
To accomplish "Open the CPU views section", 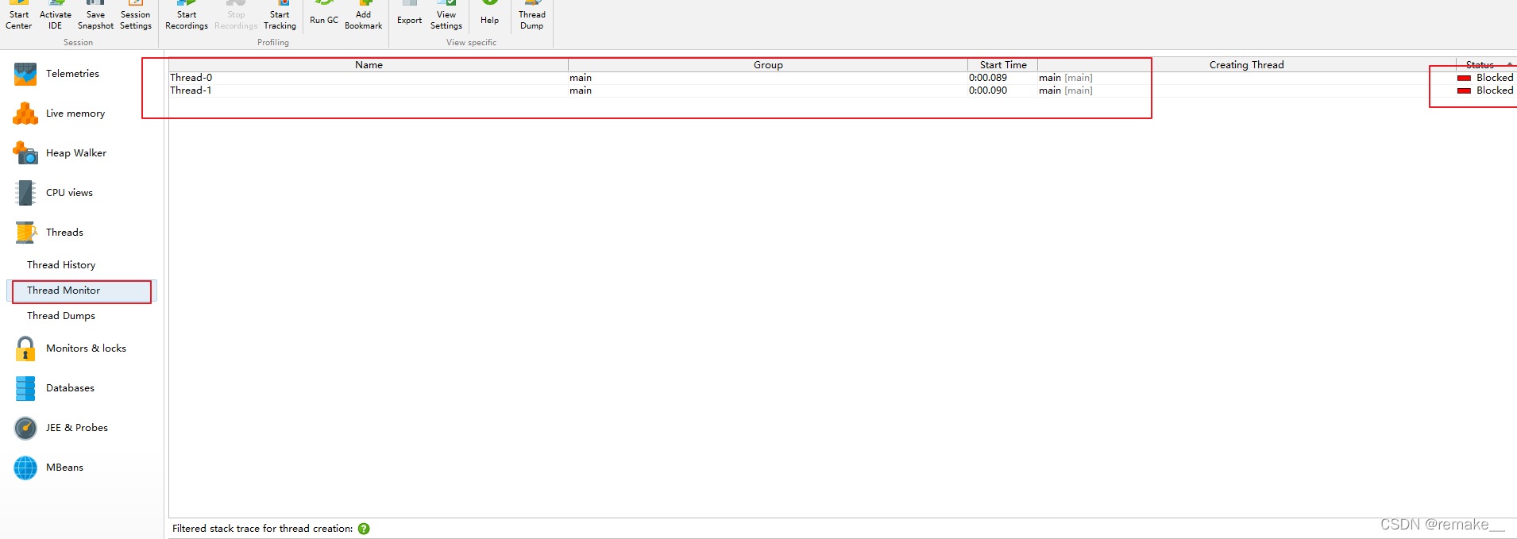I will click(x=69, y=193).
